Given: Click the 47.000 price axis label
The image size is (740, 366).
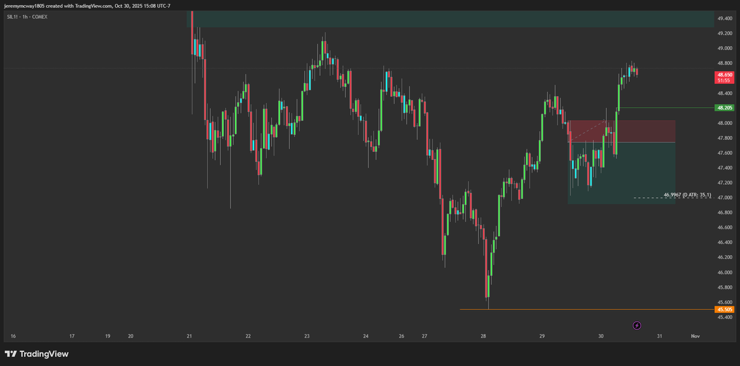Looking at the screenshot, I should (725, 197).
